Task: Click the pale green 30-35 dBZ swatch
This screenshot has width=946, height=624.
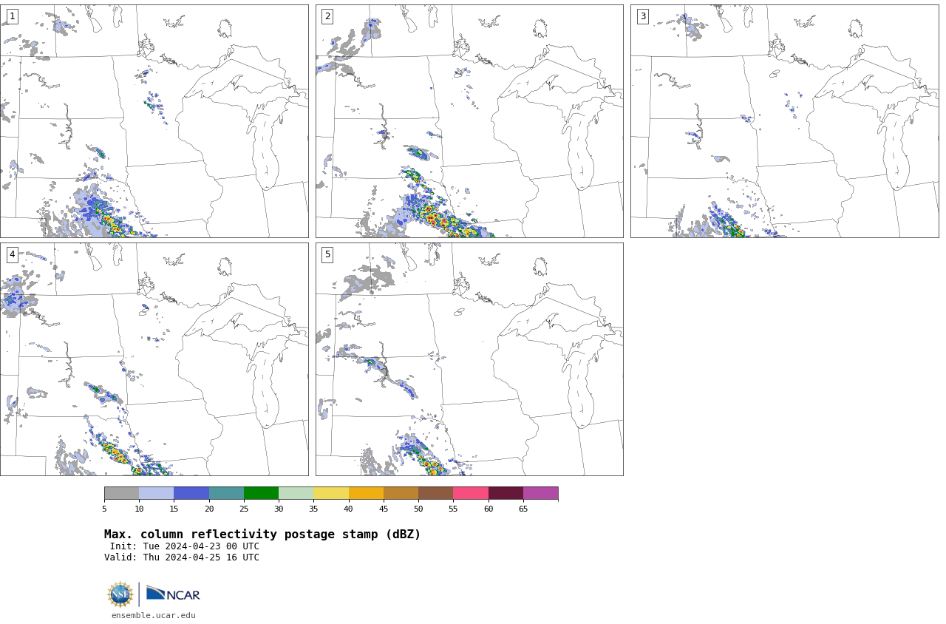Action: [x=296, y=493]
